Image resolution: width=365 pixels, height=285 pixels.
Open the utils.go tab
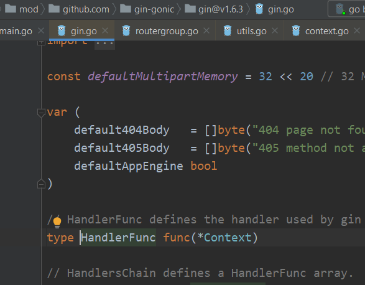(x=251, y=31)
